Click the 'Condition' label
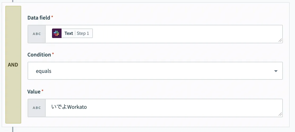The image size is (295, 132). (x=39, y=55)
